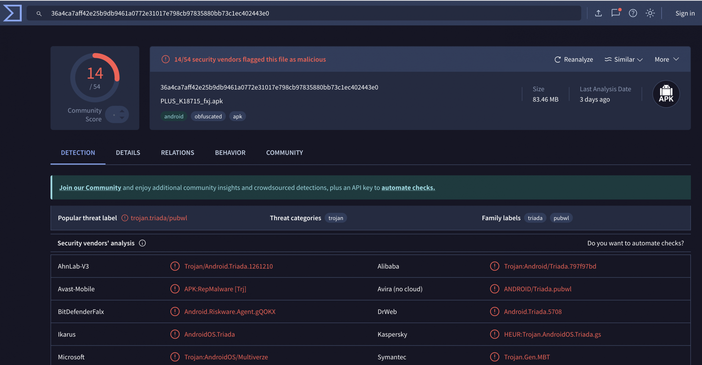Click the 14/54 detection score gauge

pos(95,78)
